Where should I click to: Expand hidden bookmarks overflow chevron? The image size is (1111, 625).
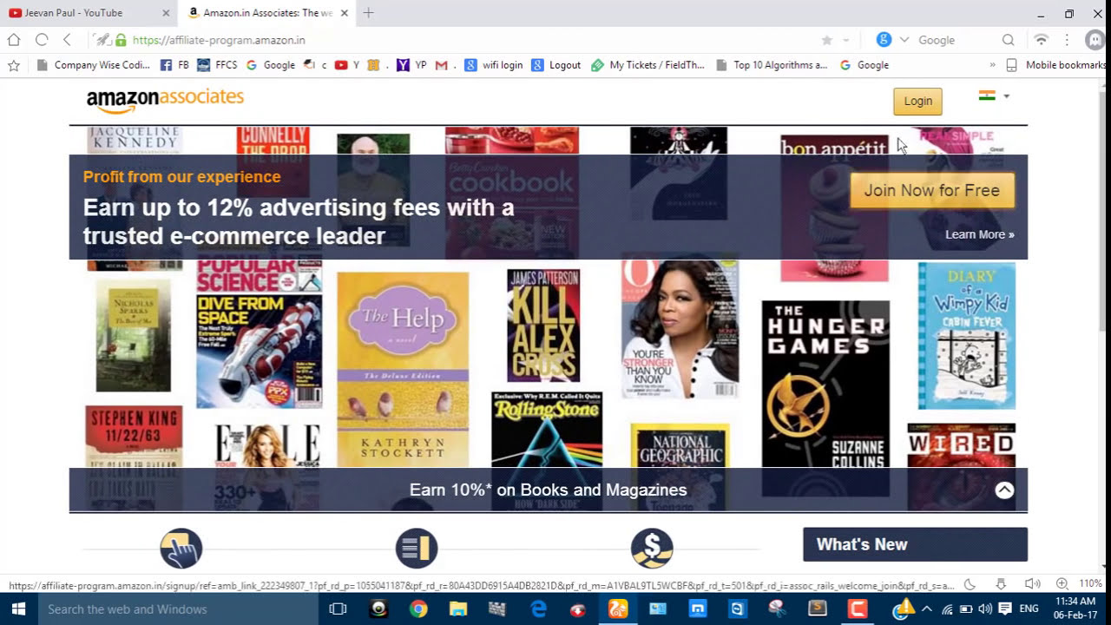coord(992,65)
